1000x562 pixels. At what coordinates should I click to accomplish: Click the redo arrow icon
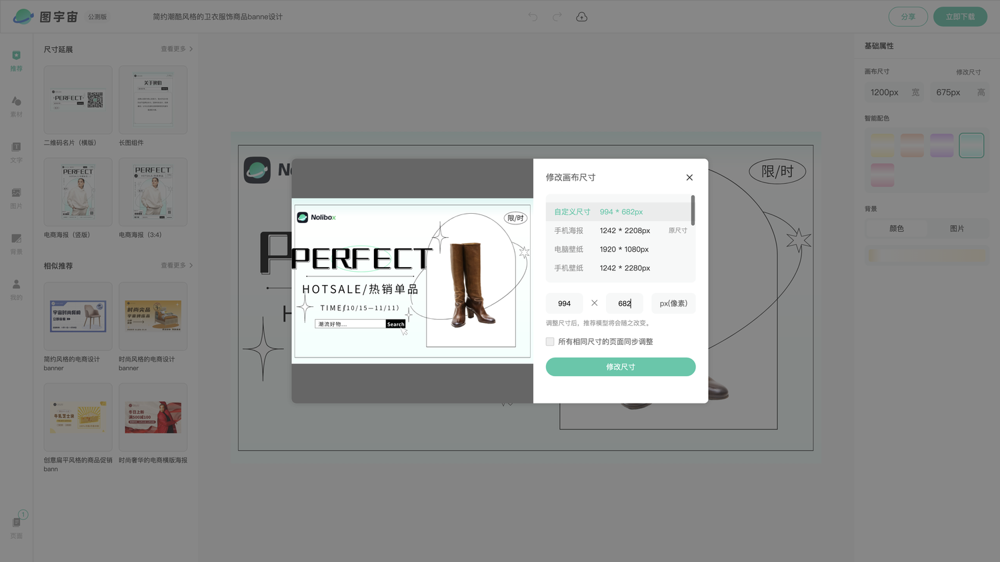[x=557, y=17]
